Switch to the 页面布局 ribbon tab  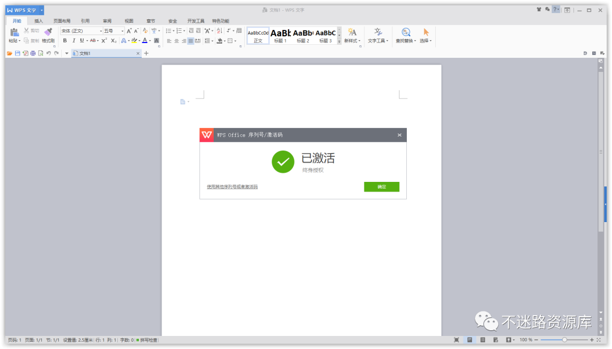(62, 21)
